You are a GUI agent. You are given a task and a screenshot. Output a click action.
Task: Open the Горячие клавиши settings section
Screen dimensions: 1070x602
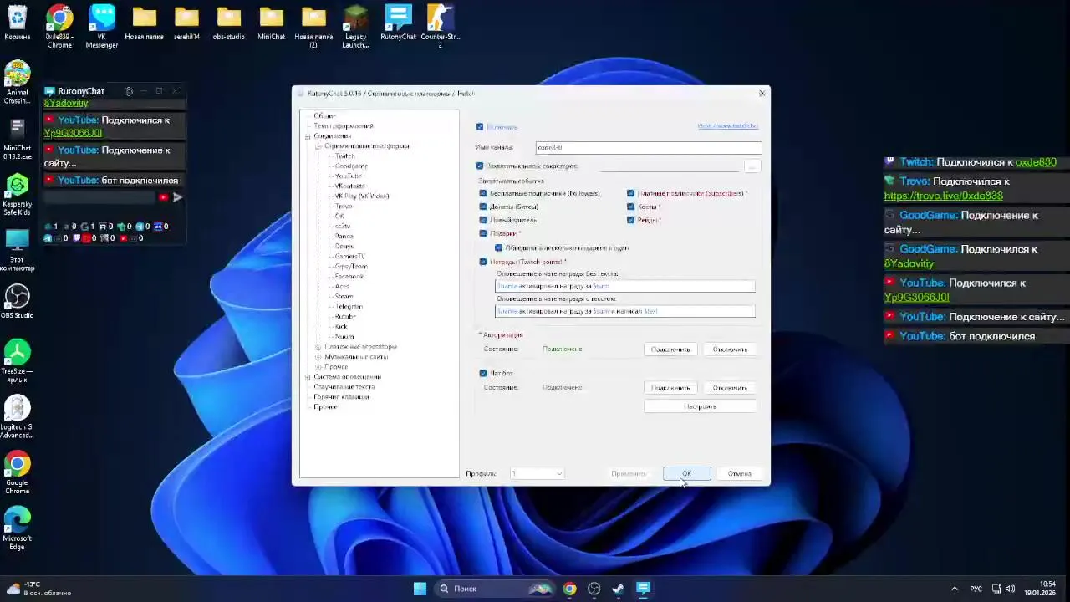(341, 397)
